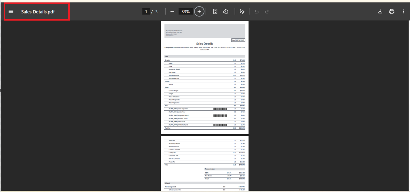Screen dimensions: 410x192
Task: Click the 'Taxes on sales' section header
Action: (225, 169)
